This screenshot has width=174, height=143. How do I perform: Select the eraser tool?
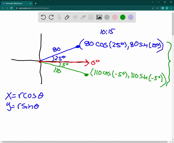(83, 17)
